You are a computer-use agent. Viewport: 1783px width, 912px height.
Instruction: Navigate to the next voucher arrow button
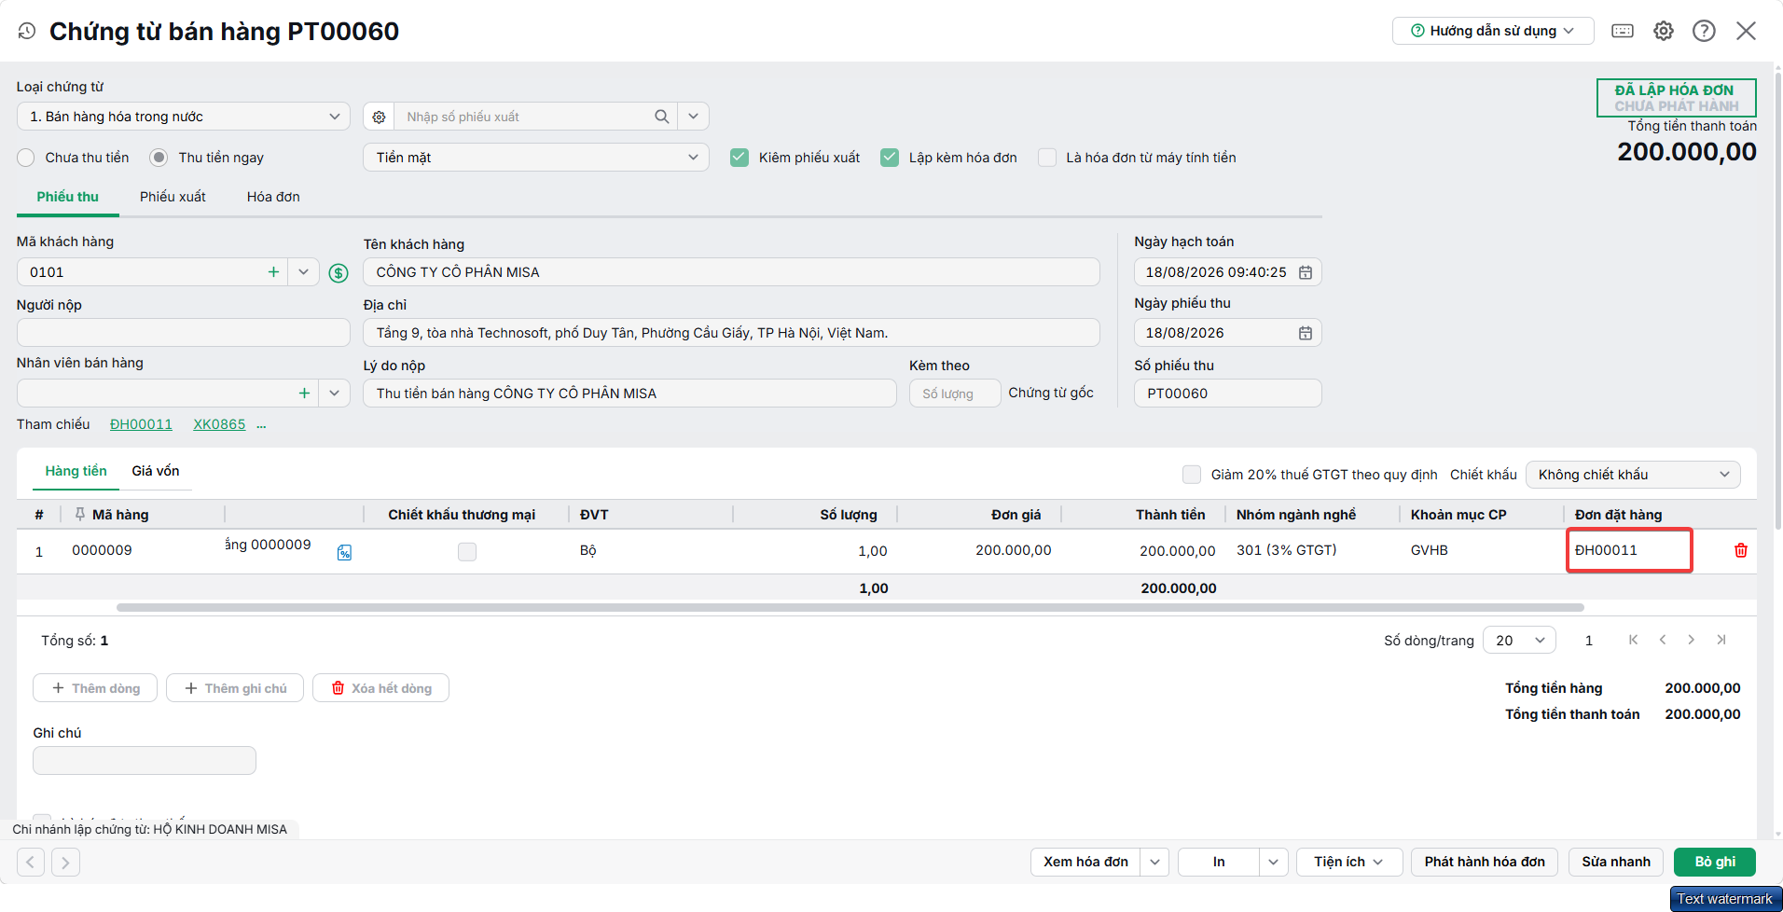pyautogui.click(x=65, y=862)
